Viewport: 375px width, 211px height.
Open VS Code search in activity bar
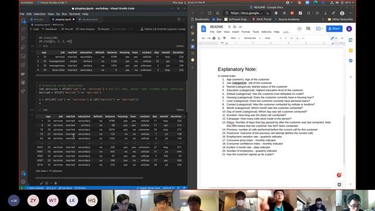click(23, 29)
